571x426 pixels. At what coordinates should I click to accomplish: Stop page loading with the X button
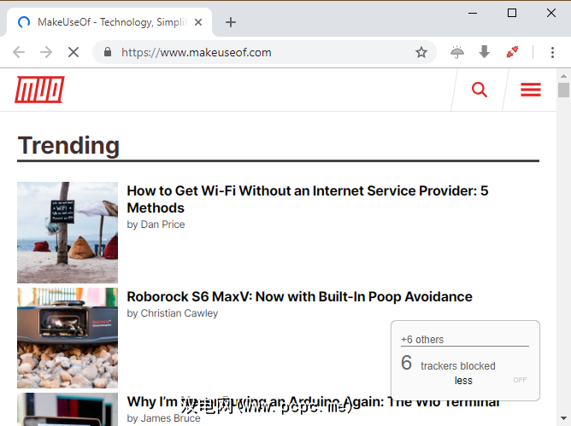pos(74,52)
